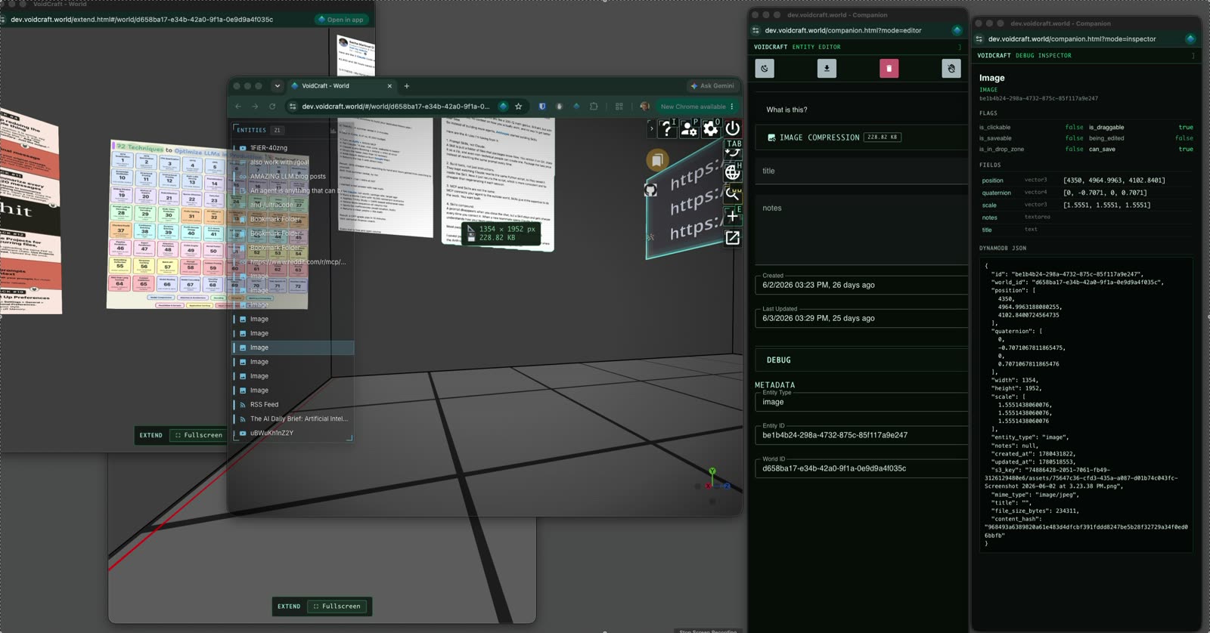This screenshot has width=1210, height=633.
Task: Select the uBWuKh1nZ2Y entity
Action: click(x=293, y=434)
